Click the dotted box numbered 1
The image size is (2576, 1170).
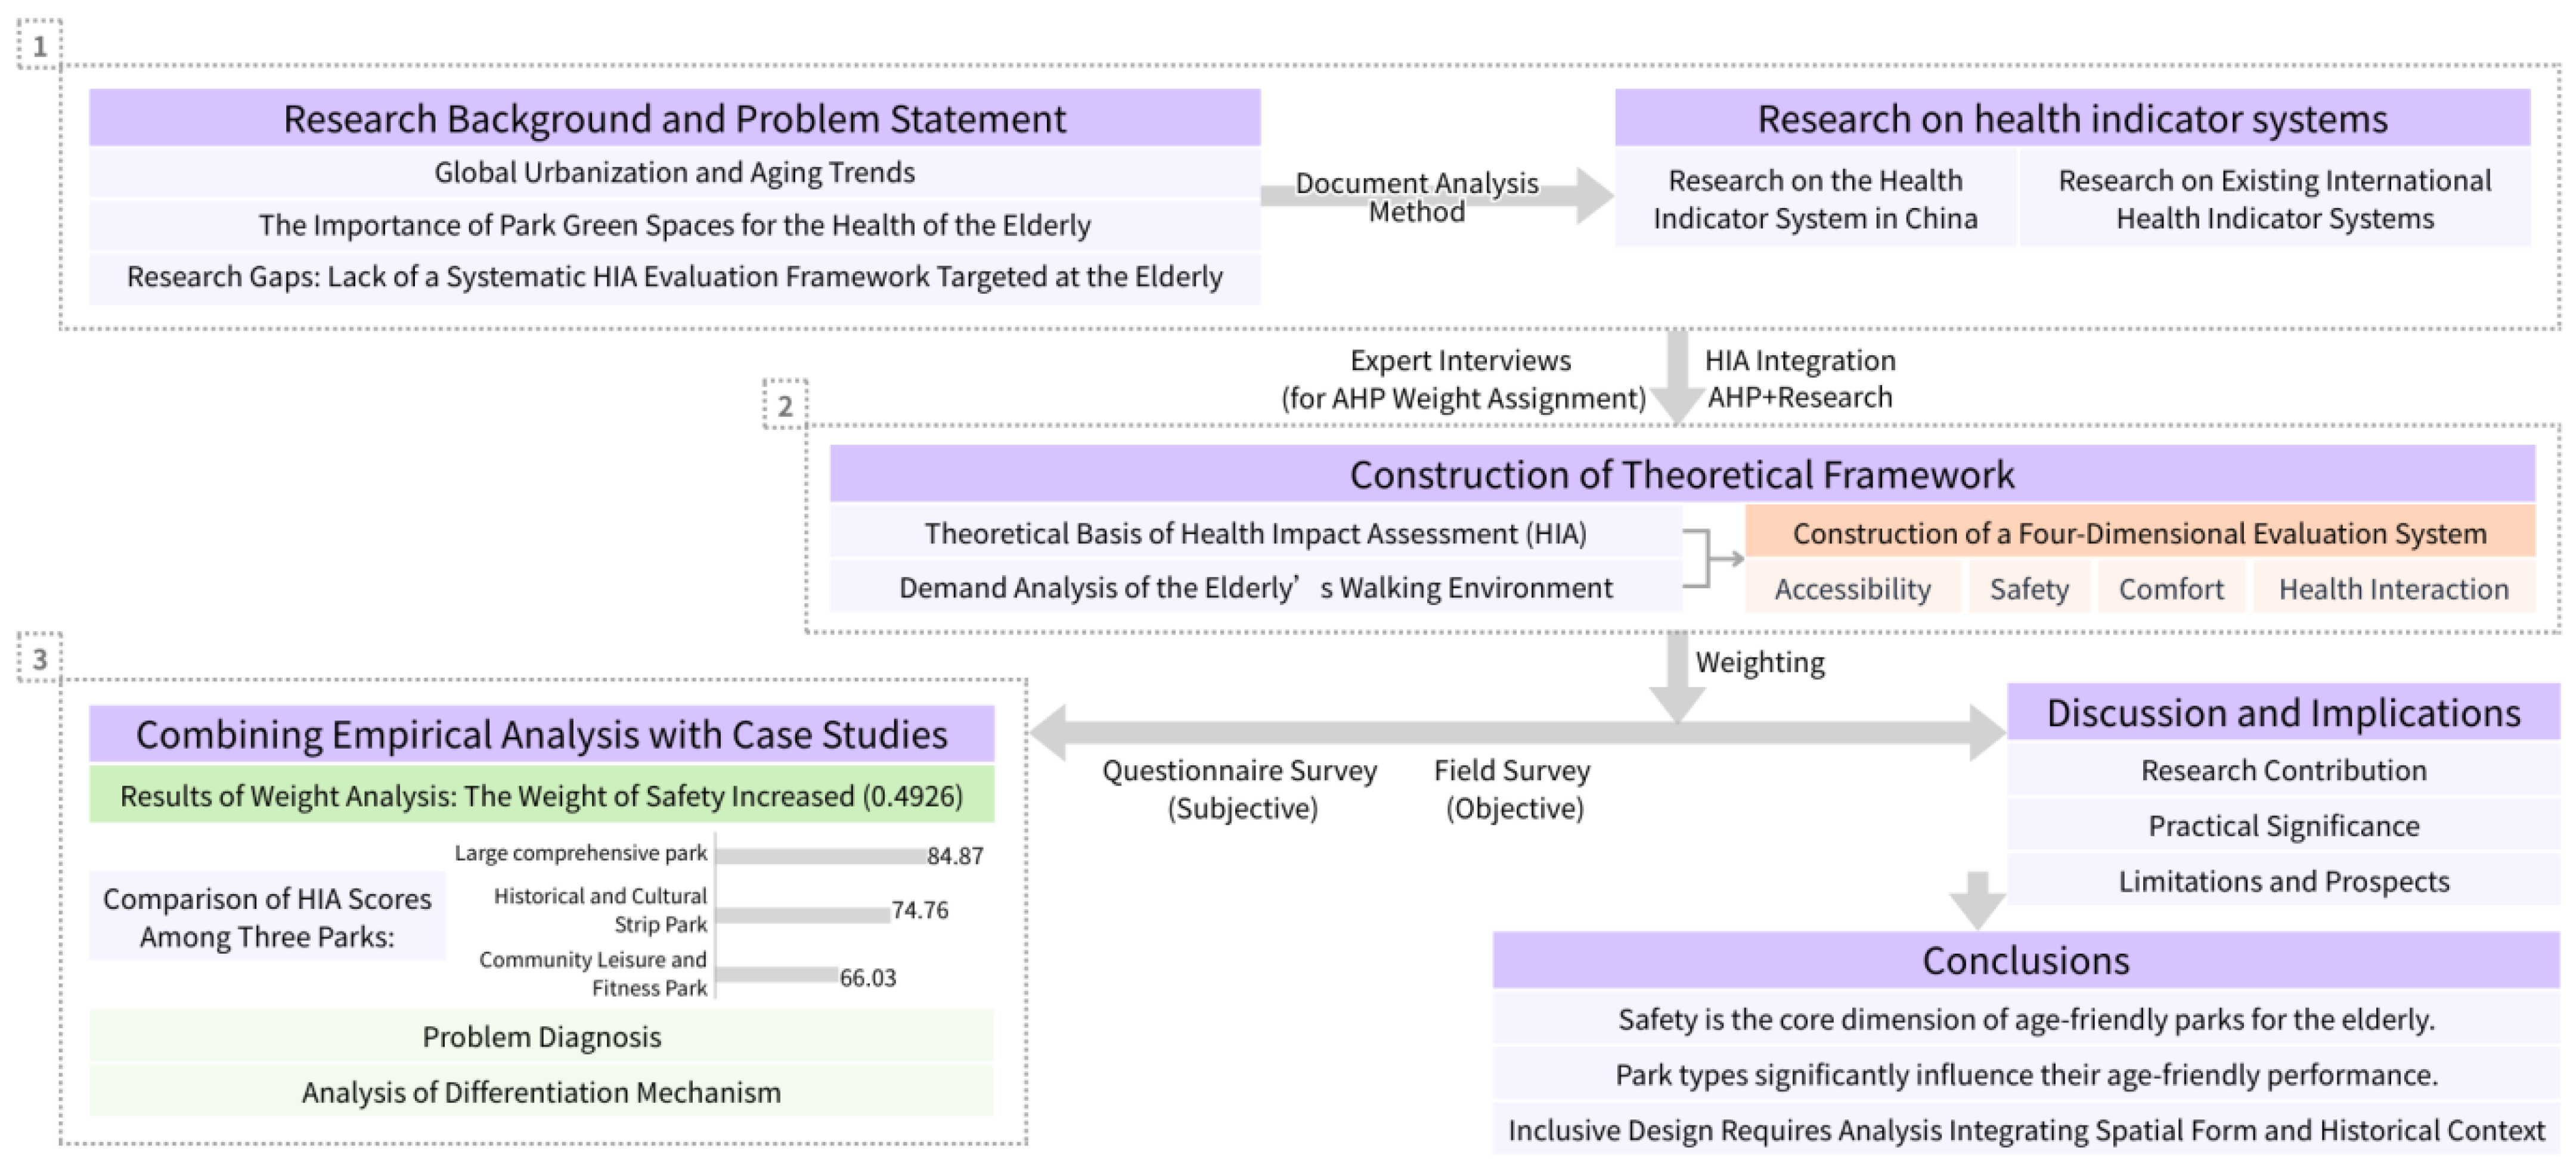pos(40,46)
